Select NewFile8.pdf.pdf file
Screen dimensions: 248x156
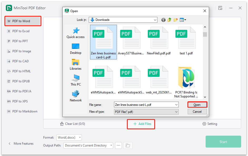pos(159,41)
